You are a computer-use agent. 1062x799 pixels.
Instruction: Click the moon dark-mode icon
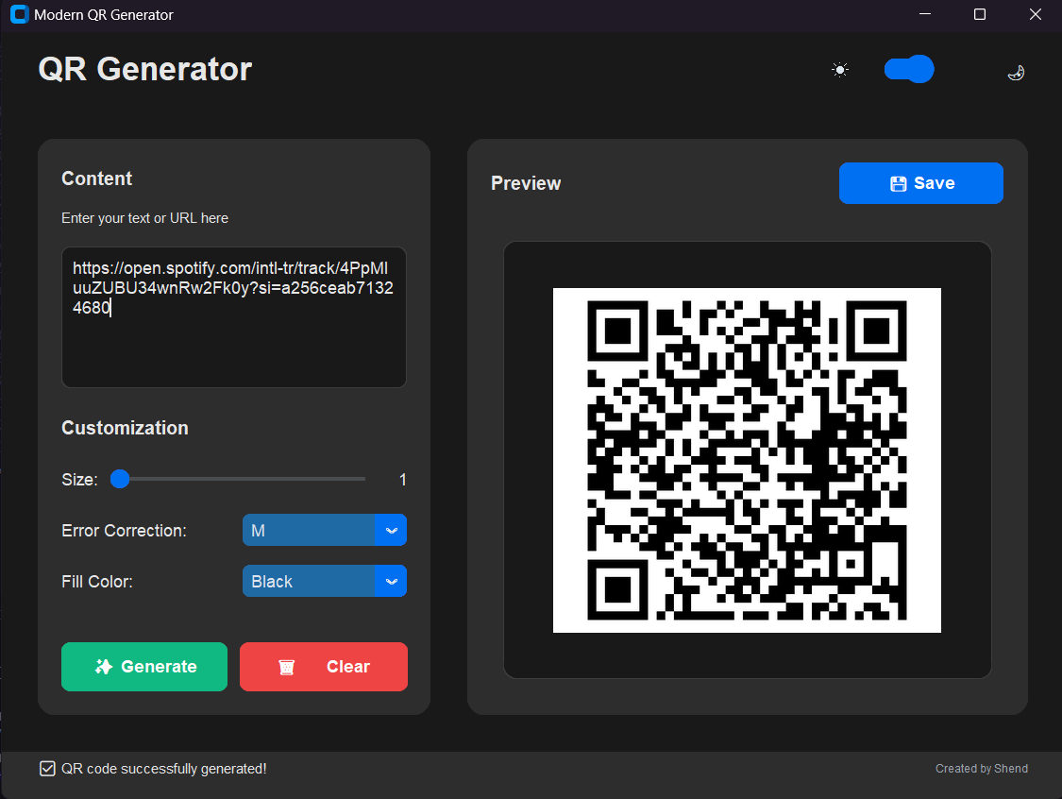[x=1016, y=73]
